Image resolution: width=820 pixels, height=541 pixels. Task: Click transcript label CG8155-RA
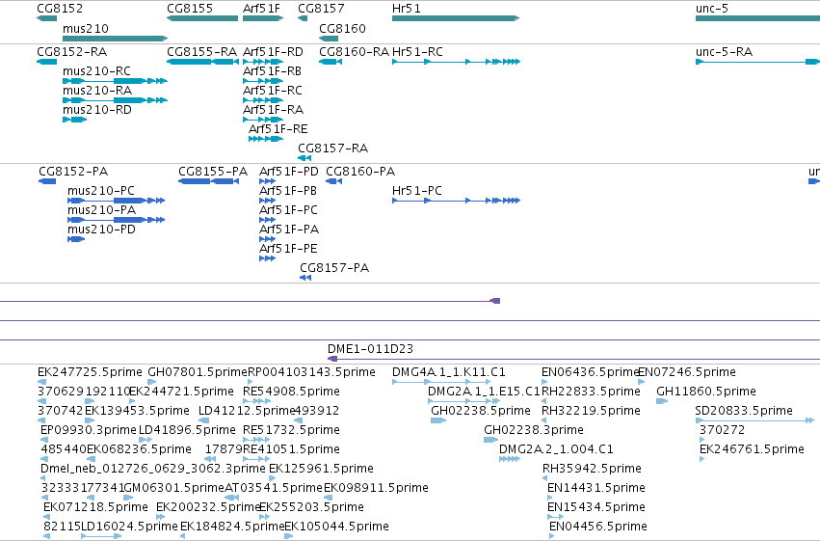201,52
